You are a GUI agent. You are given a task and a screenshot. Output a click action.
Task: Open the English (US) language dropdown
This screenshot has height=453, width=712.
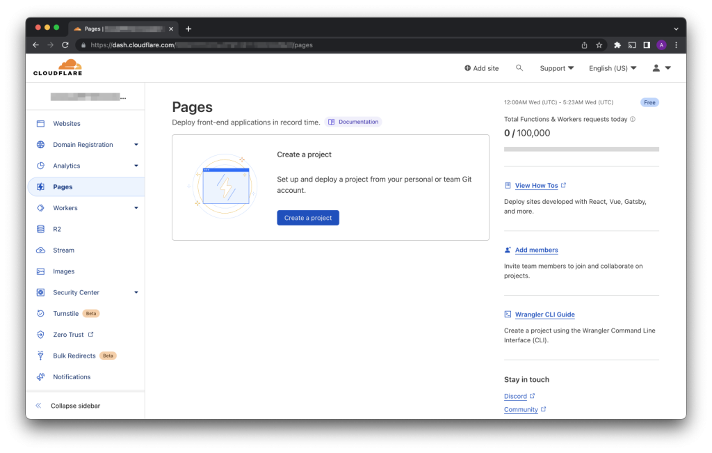[x=612, y=68]
